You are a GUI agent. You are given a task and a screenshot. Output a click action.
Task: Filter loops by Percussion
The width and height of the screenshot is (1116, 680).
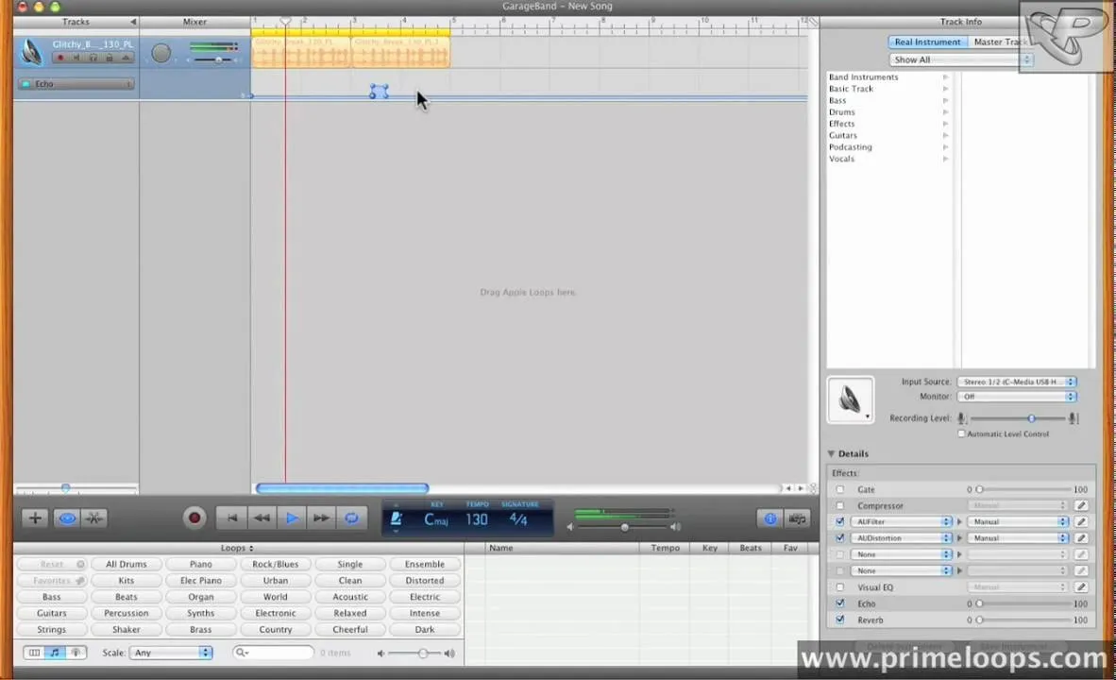[x=126, y=613]
